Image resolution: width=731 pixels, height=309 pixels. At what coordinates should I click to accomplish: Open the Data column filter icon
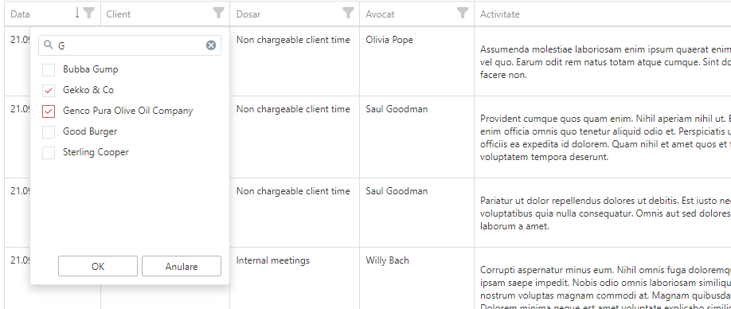tap(88, 13)
